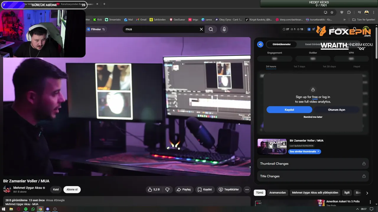This screenshot has height=212, width=378.
Task: Select the Hepsi range tab
Action: point(357,67)
